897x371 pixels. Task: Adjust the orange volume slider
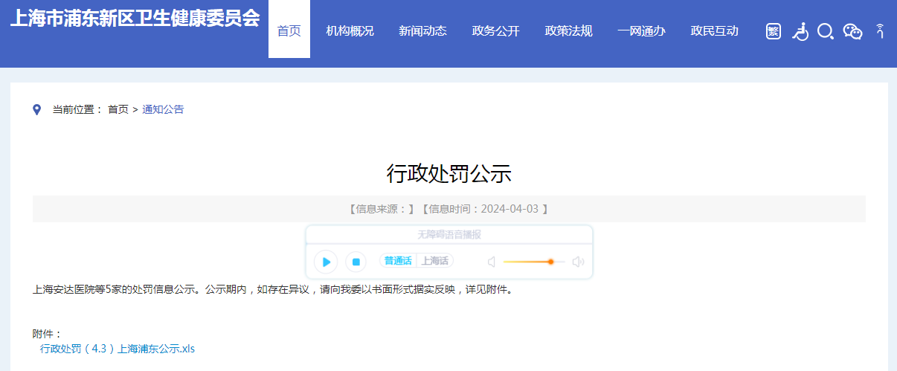pos(550,262)
